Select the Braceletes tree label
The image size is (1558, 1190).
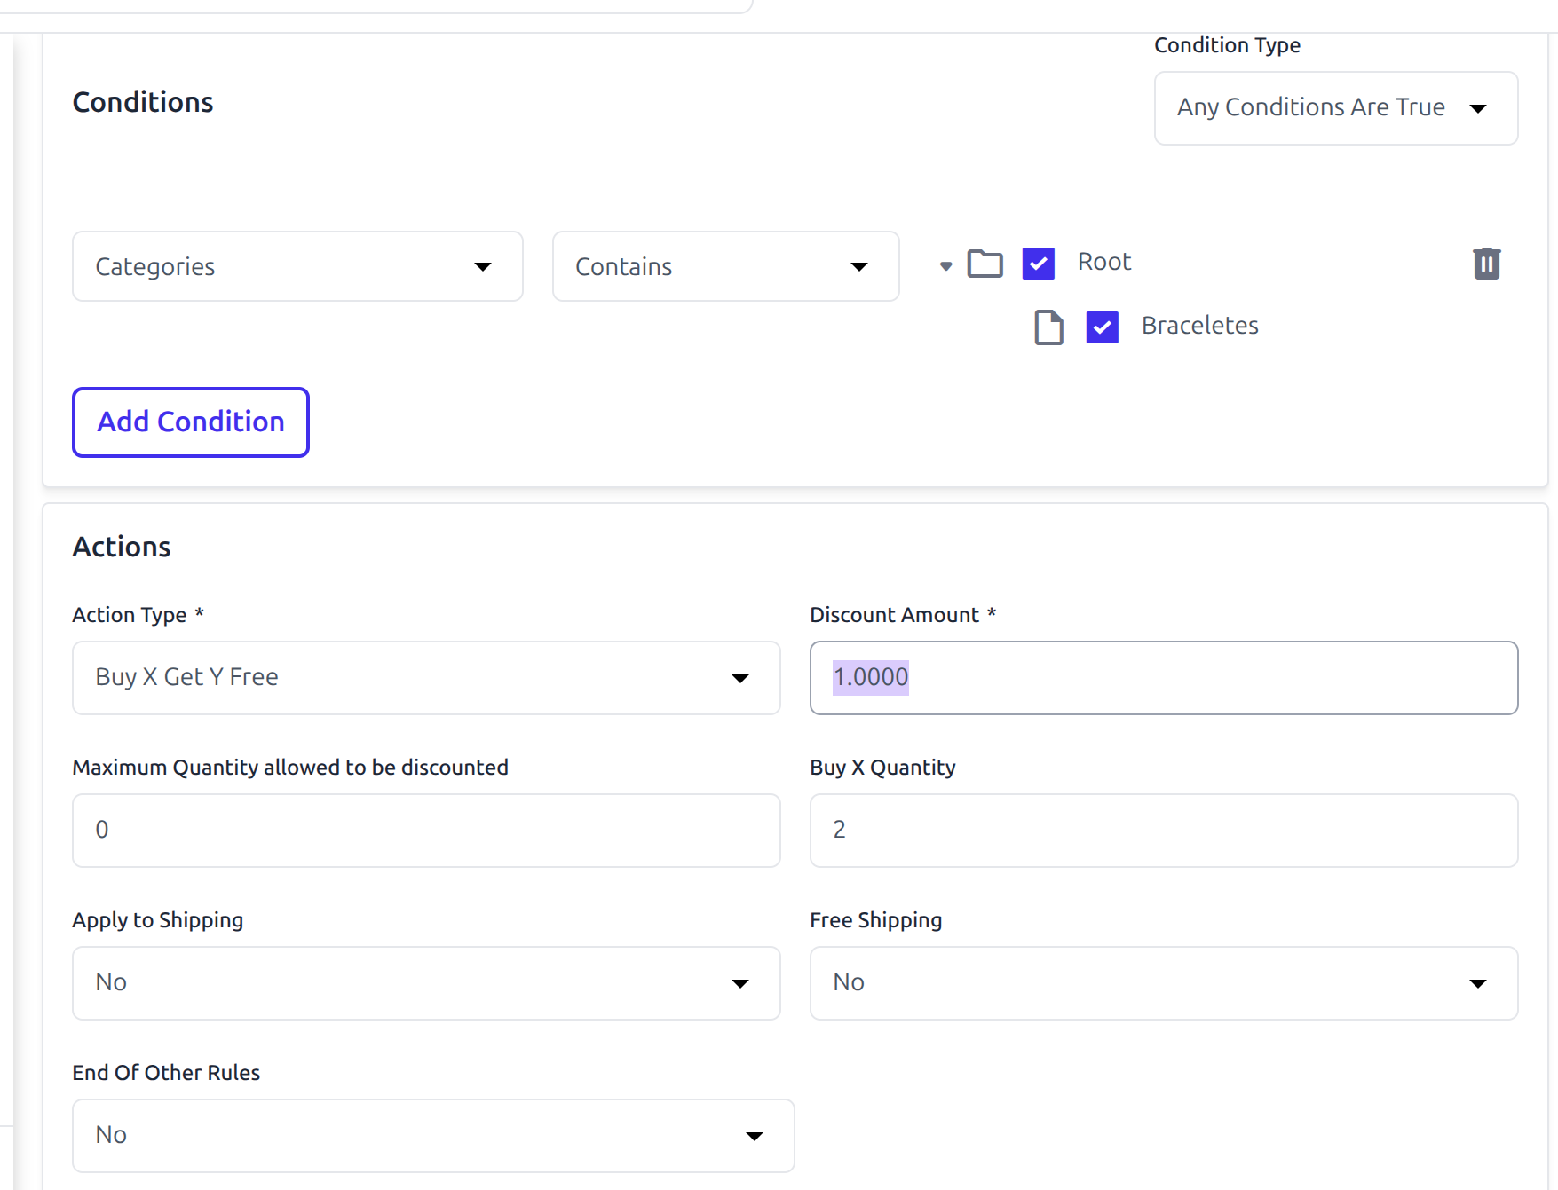pyautogui.click(x=1199, y=326)
